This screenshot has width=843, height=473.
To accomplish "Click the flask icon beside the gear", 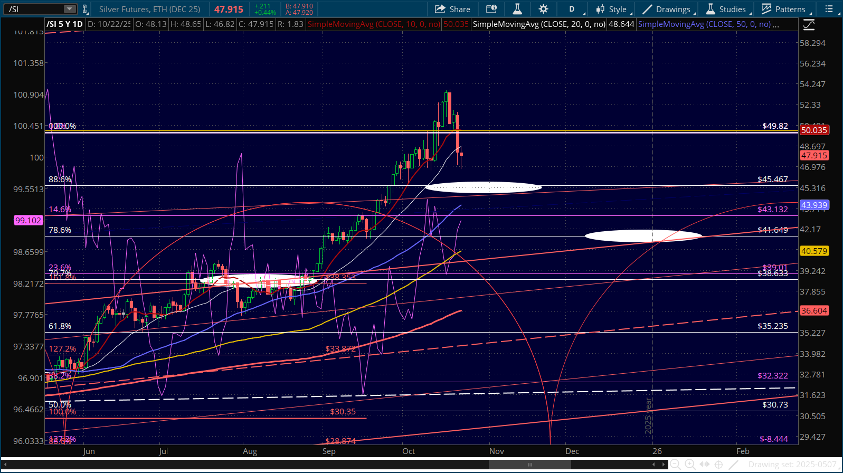I will click(517, 9).
